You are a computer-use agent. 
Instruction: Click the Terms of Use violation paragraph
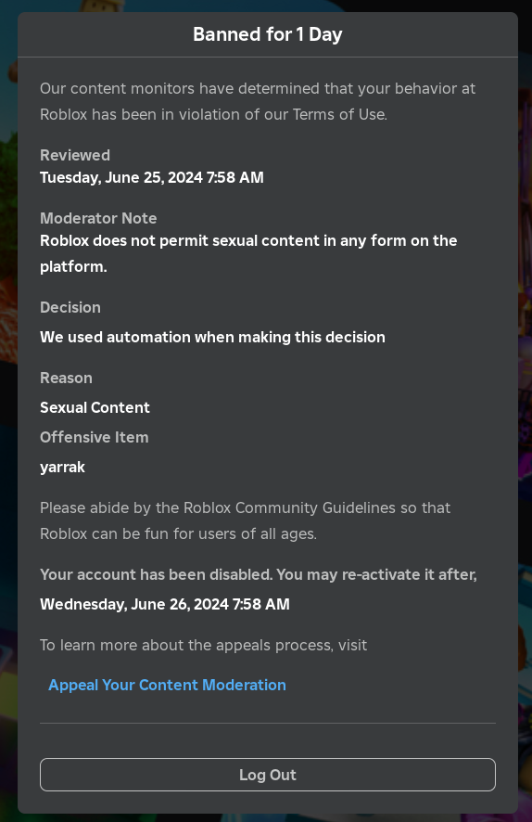pos(258,101)
